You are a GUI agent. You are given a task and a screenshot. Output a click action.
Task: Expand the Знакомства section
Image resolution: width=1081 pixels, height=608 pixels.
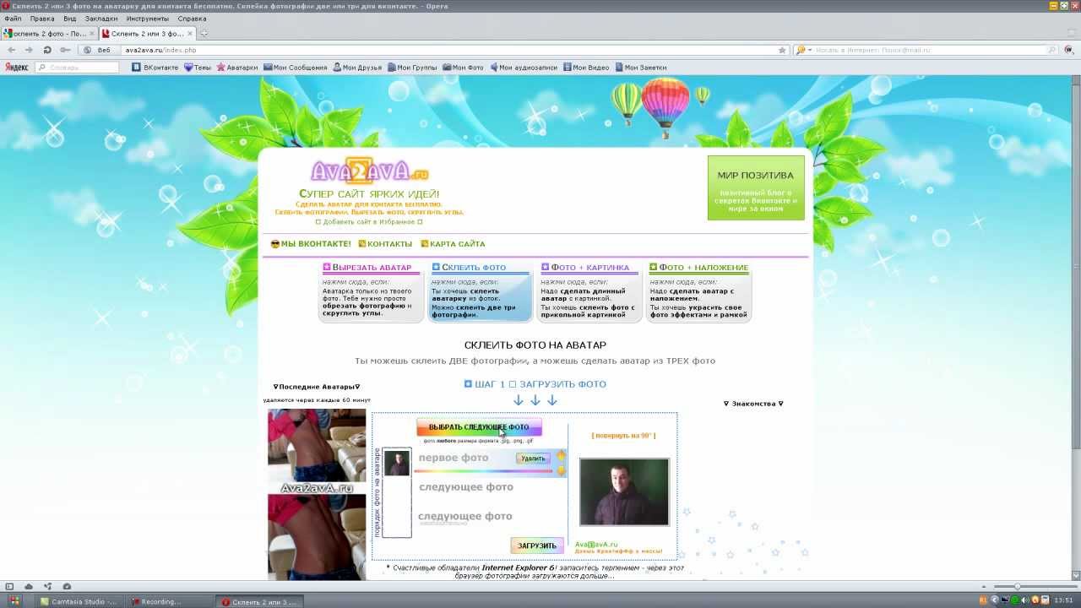coord(753,404)
